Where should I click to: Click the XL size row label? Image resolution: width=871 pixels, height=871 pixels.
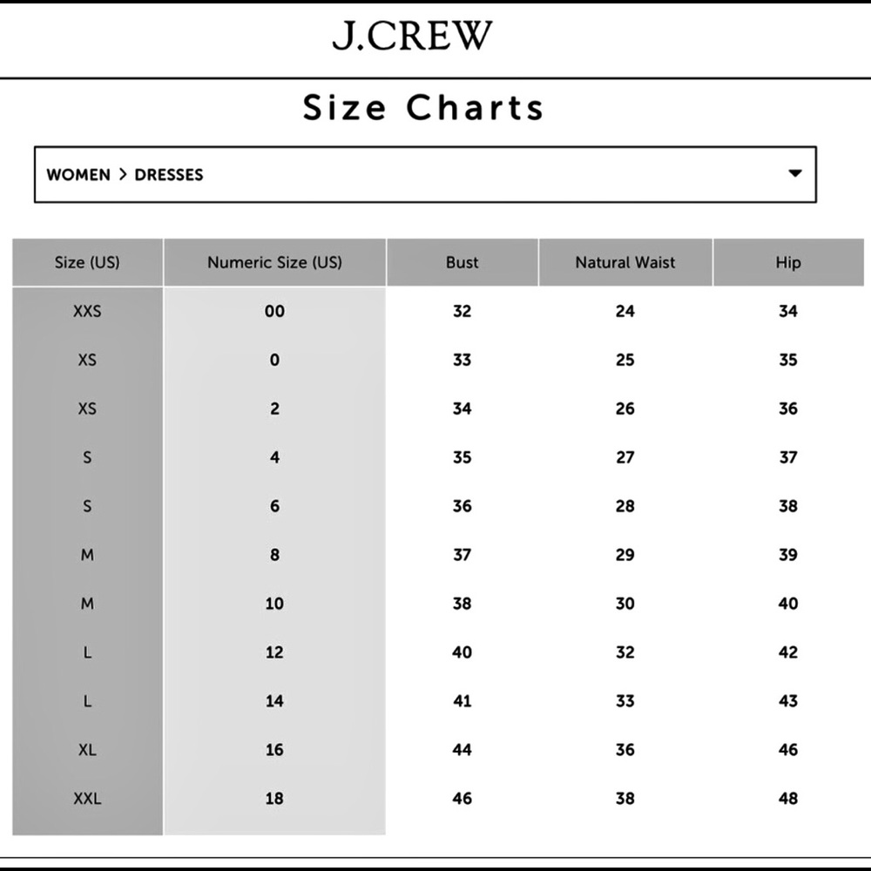pyautogui.click(x=87, y=750)
